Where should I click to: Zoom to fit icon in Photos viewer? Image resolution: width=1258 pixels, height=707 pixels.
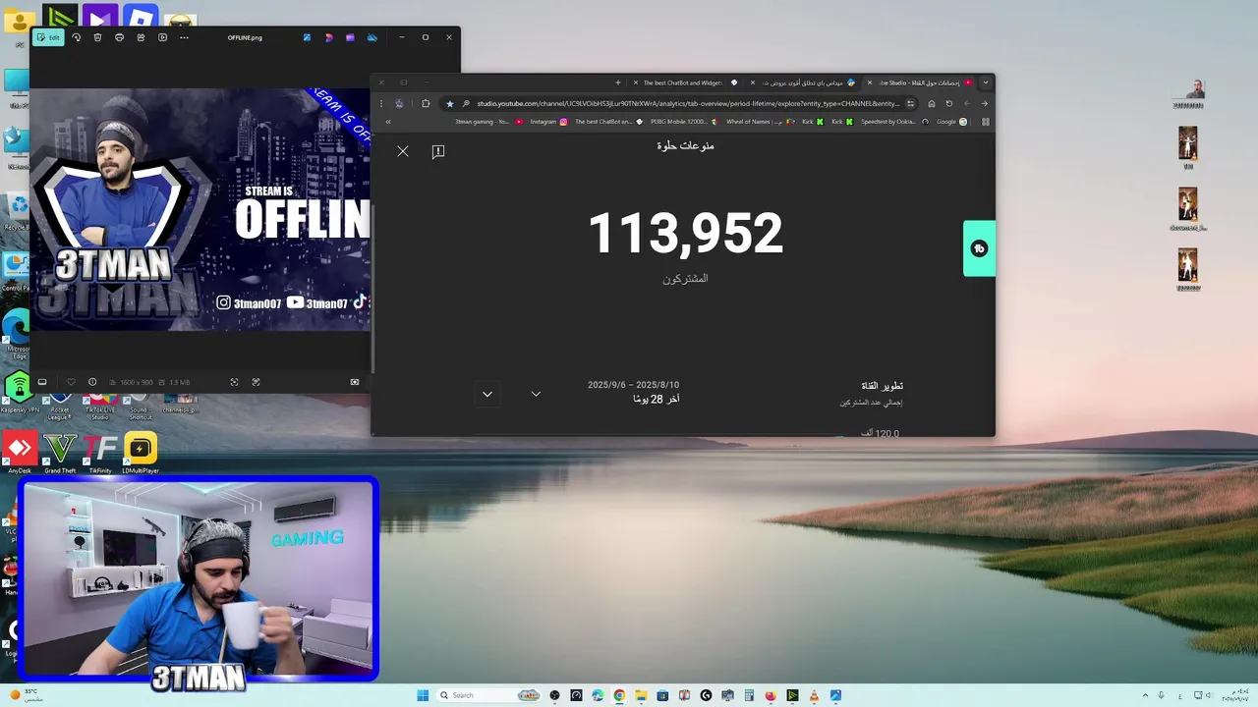tap(234, 382)
